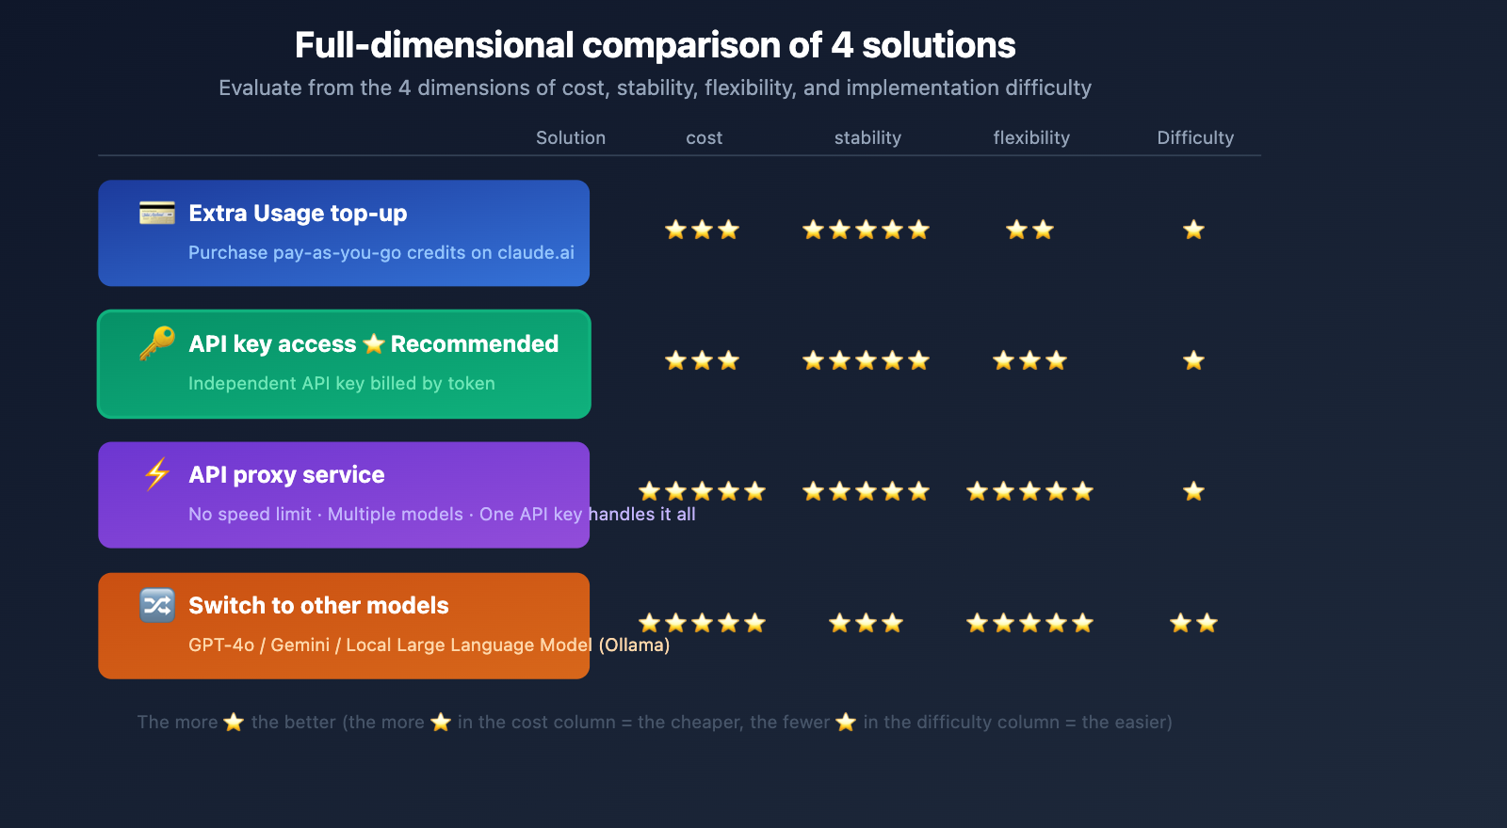Screen dimensions: 1507x828
Task: Click the 'Full-dimensional comparison of 4 solutions' heading
Action: (x=655, y=45)
